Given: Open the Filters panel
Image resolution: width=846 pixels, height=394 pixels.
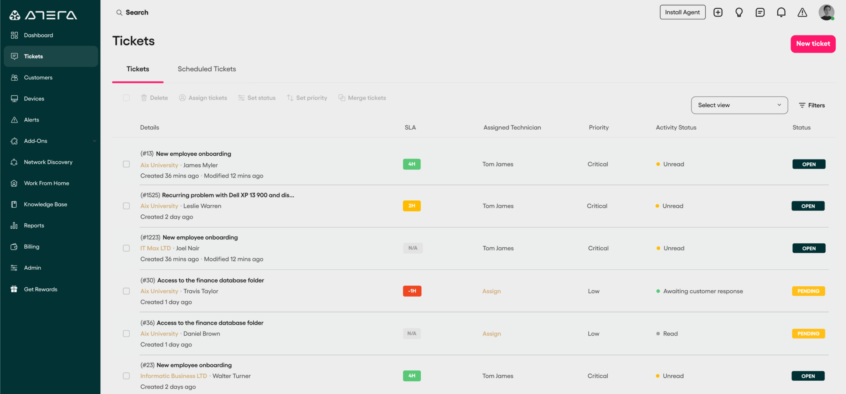Looking at the screenshot, I should (x=811, y=105).
